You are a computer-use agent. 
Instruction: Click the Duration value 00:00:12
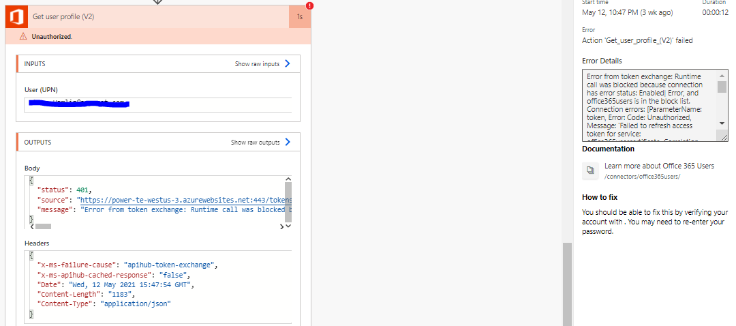[716, 13]
